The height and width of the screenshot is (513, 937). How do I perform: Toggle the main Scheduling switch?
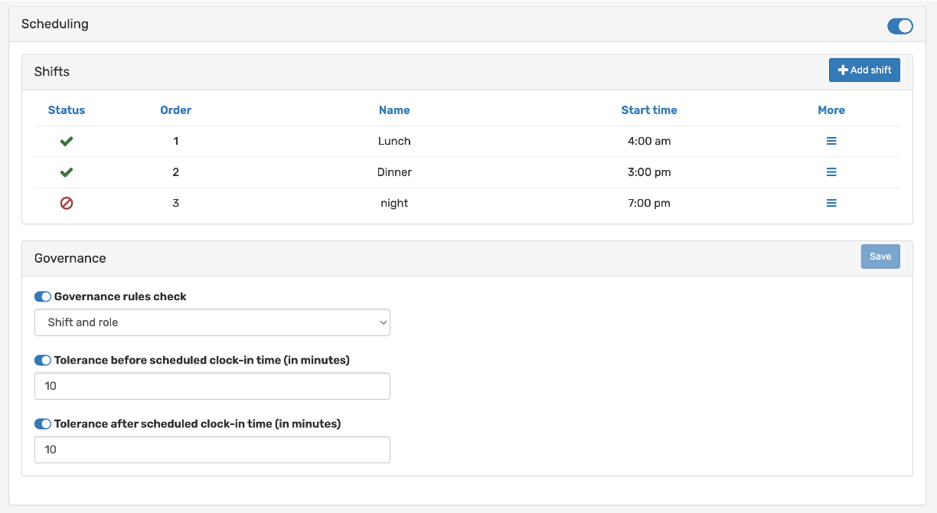click(x=899, y=26)
